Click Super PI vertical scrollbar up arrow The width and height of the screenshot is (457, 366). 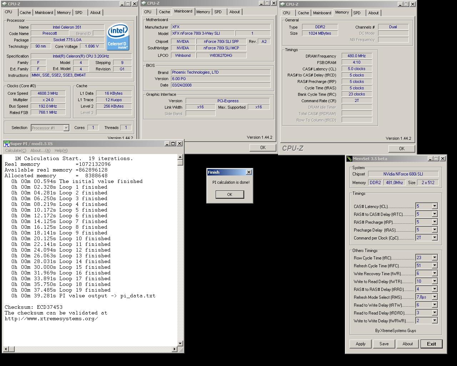pyautogui.click(x=180, y=157)
